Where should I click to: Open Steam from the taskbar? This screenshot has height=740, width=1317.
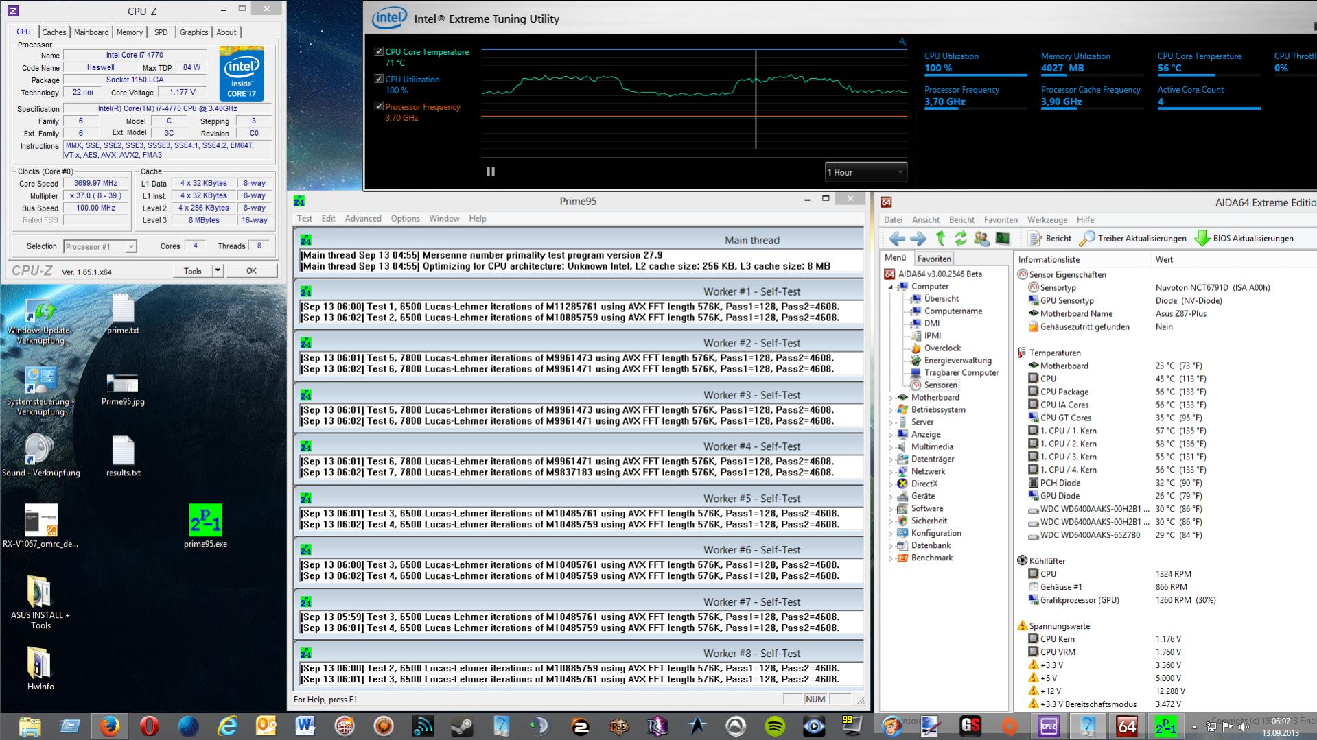point(462,726)
